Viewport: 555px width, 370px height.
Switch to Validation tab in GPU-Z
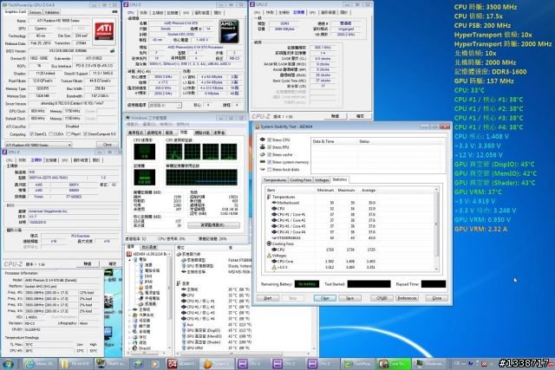pyautogui.click(x=52, y=12)
